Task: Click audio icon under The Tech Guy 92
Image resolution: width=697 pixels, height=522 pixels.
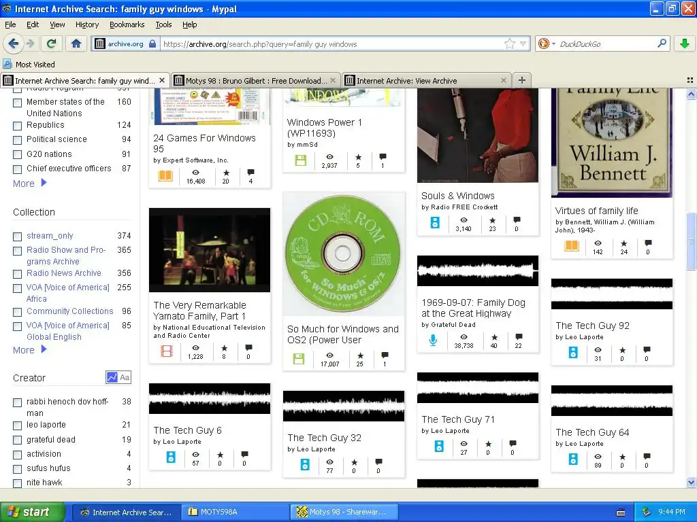Action: click(x=573, y=353)
